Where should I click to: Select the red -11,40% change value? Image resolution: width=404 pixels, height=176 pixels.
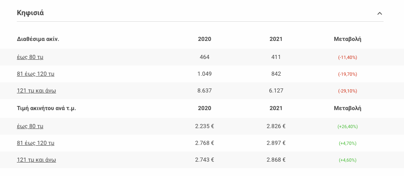point(347,57)
